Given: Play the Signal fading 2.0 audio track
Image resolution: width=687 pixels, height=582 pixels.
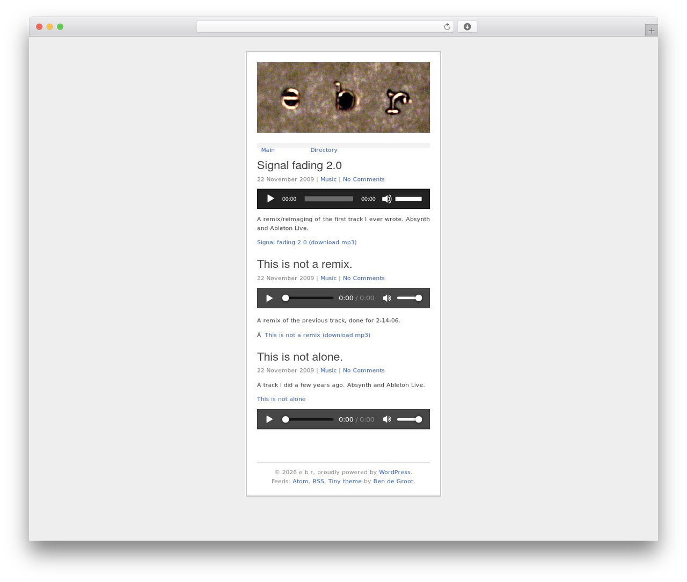Looking at the screenshot, I should tap(271, 199).
